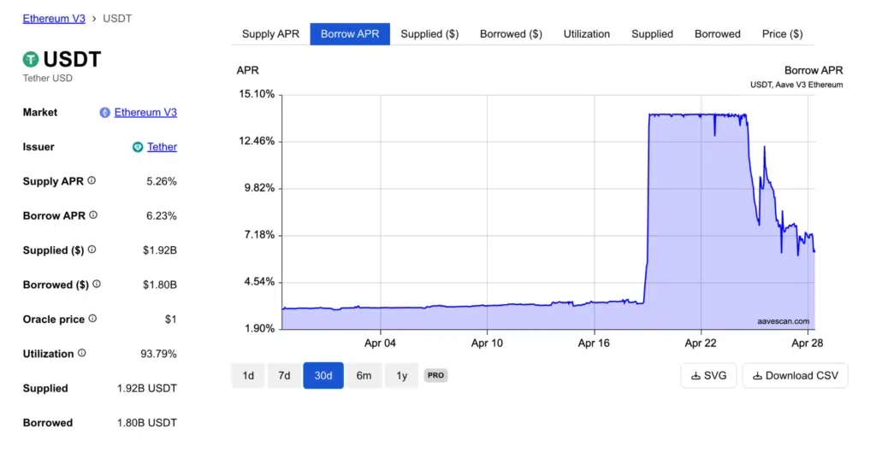Click the Apr 28 x-axis label
The height and width of the screenshot is (452, 876).
tap(808, 343)
